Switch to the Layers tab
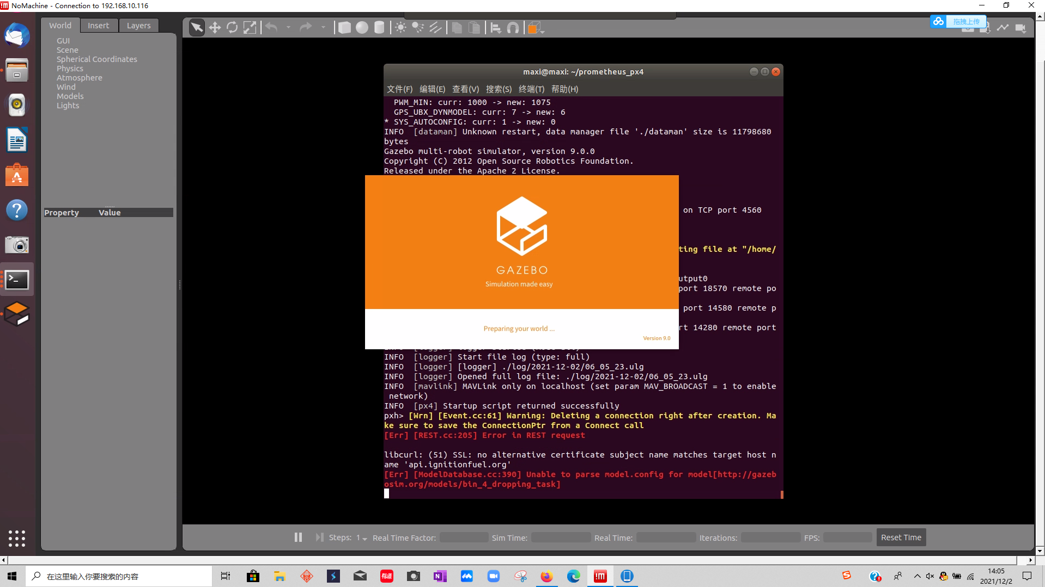The image size is (1045, 587). [x=139, y=26]
